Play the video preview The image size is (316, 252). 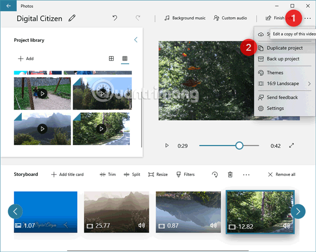[x=167, y=145]
